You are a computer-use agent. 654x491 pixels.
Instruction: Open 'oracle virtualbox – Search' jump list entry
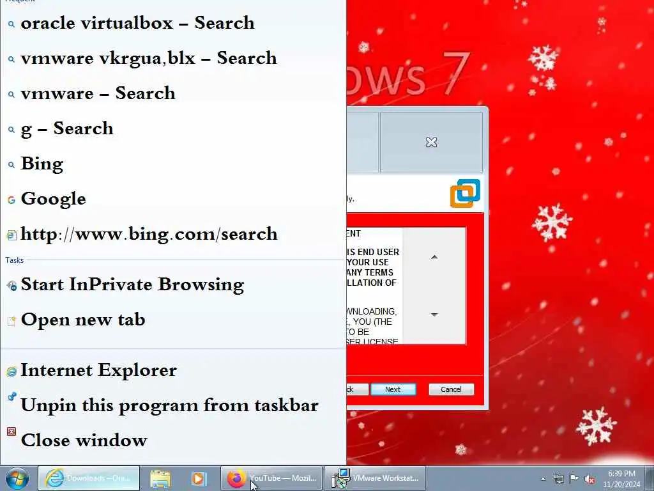click(x=173, y=23)
